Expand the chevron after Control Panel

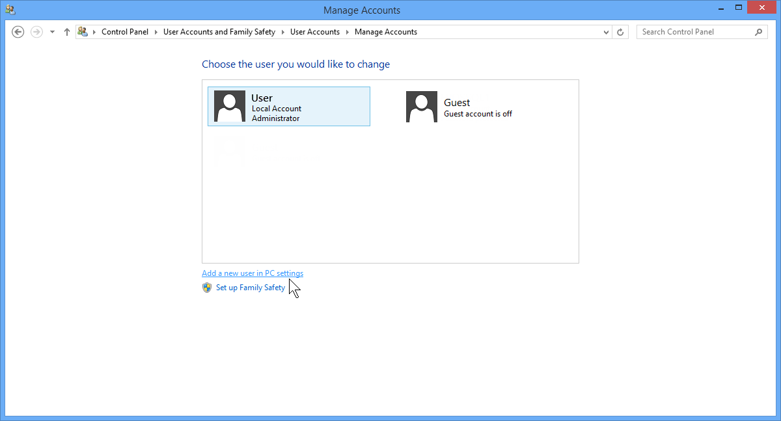point(156,32)
